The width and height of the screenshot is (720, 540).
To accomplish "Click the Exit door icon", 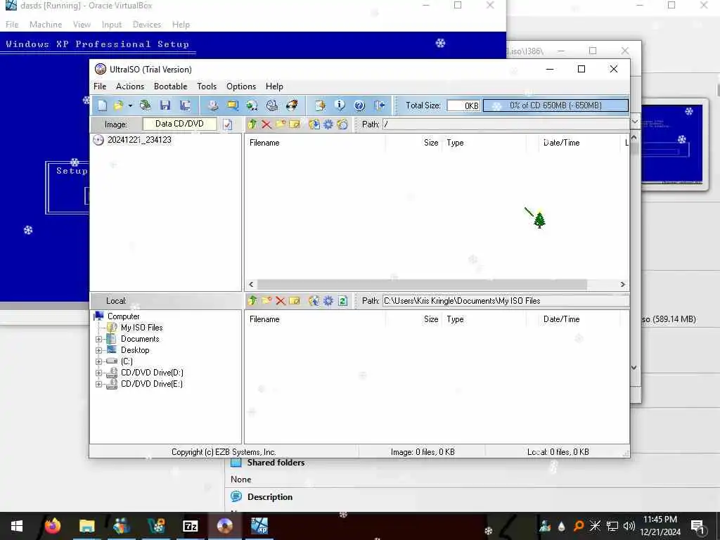I will pyautogui.click(x=380, y=105).
